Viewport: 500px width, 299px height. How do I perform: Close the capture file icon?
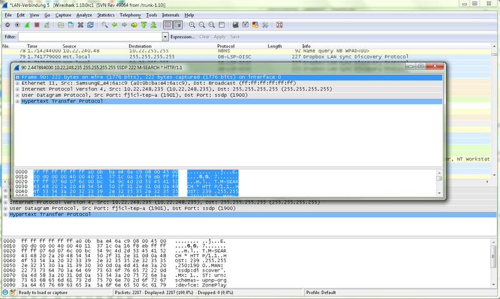pyautogui.click(x=81, y=25)
